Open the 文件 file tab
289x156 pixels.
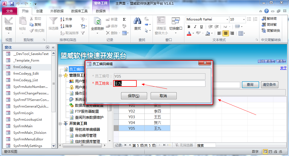click(10, 11)
